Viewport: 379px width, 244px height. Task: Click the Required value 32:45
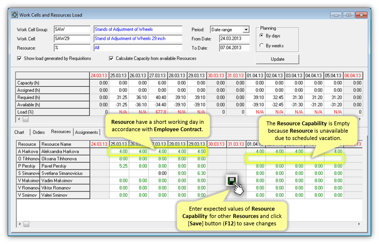point(275,97)
